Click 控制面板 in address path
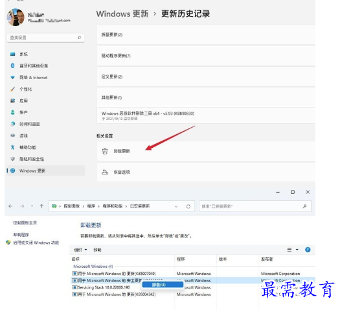Viewport: 340px width, 310px height. click(71, 206)
